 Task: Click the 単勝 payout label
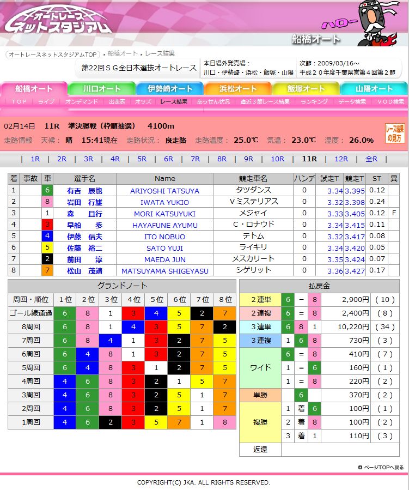coord(261,395)
